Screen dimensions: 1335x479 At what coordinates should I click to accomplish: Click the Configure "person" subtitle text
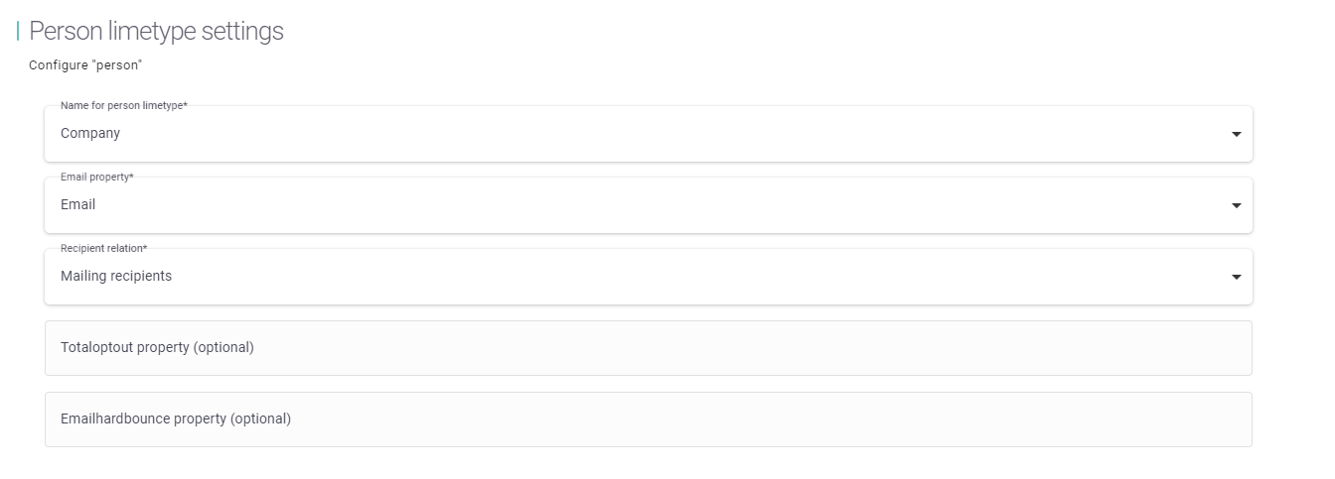coord(86,65)
